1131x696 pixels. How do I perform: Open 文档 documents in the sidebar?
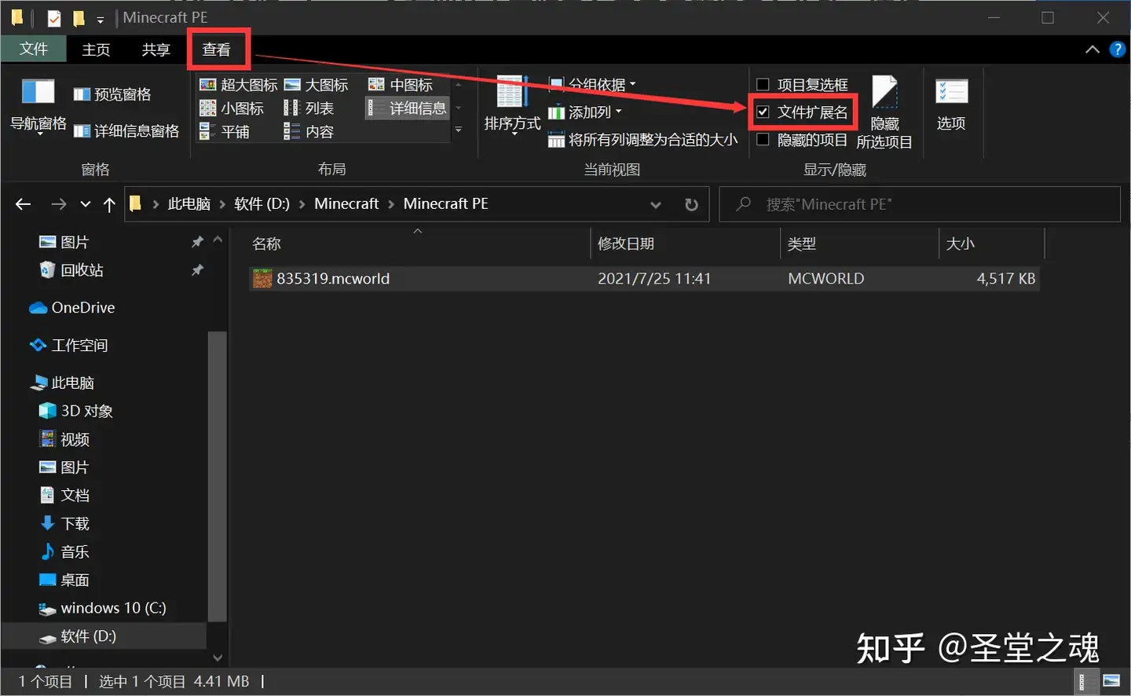click(x=64, y=496)
